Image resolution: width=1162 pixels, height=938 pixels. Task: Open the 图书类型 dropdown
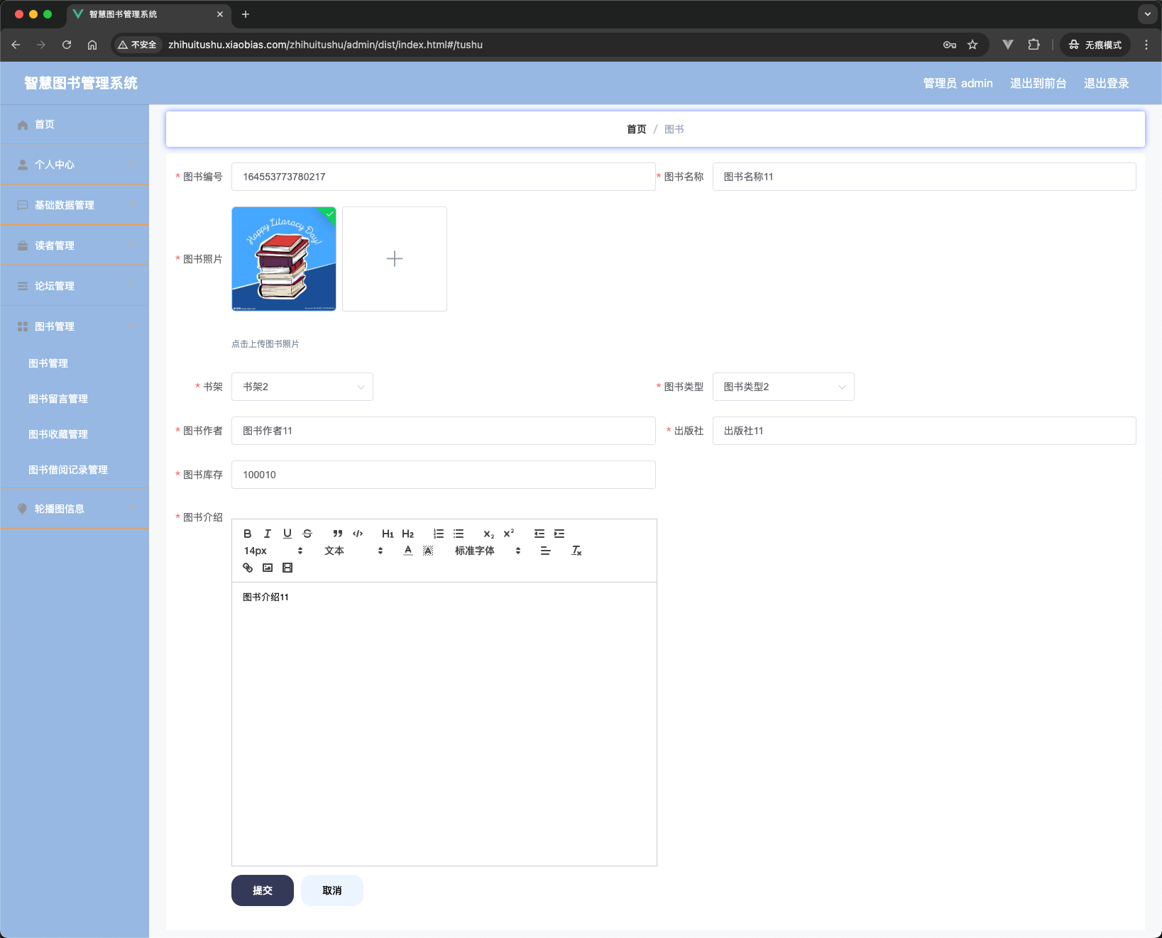[x=783, y=387]
